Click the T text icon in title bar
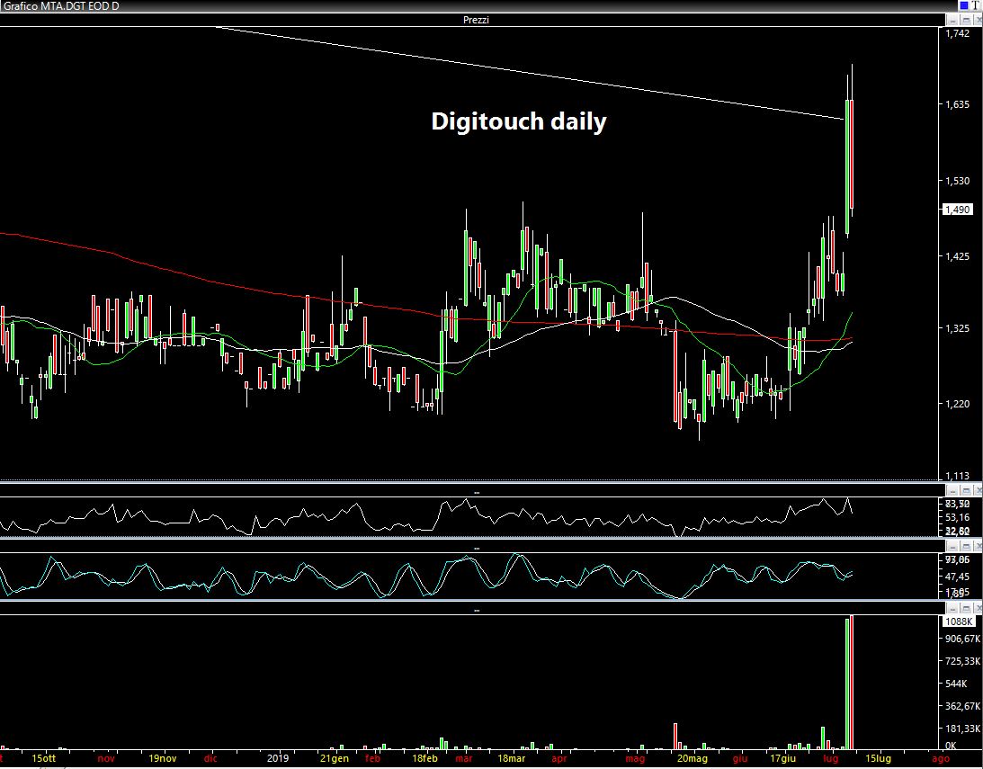The height and width of the screenshot is (769, 983). pyautogui.click(x=974, y=5)
